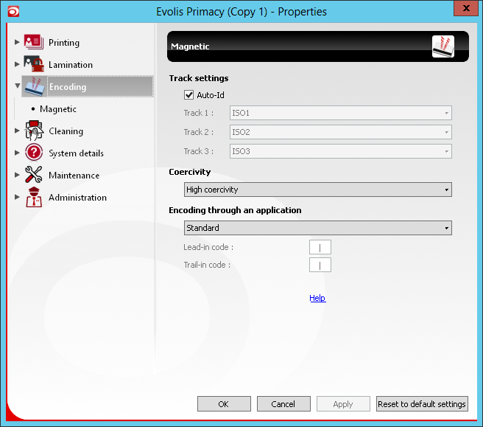Click the Encoding magnetic card icon

[35, 86]
